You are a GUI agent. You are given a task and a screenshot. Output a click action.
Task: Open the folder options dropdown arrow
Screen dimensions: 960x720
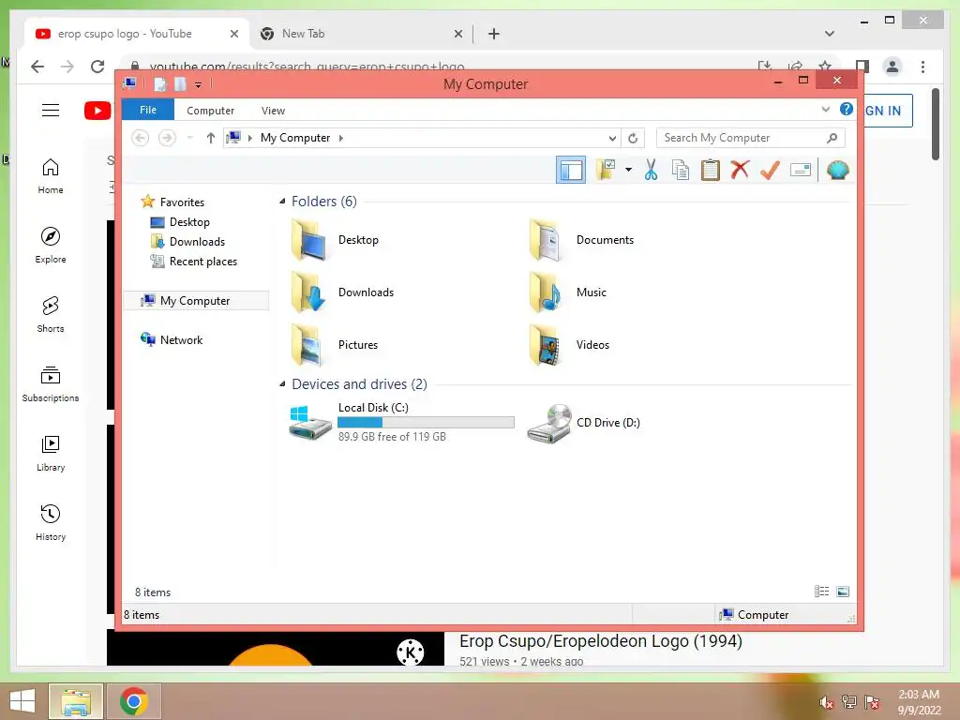tap(628, 170)
